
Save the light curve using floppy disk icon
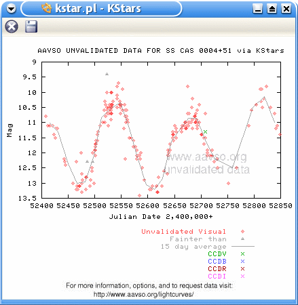pos(31,26)
